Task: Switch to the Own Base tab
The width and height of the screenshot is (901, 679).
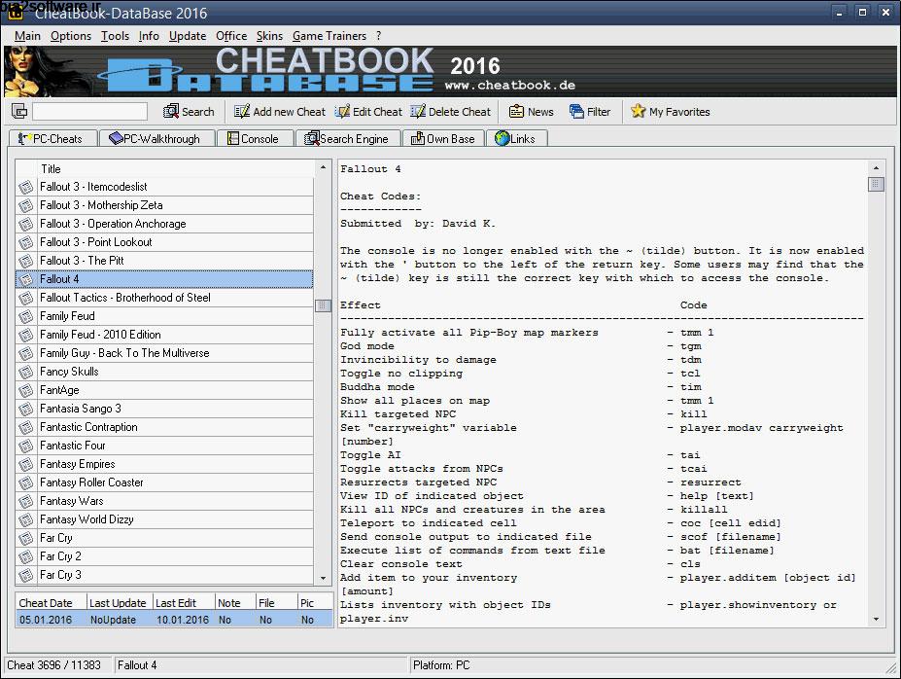Action: click(x=443, y=137)
